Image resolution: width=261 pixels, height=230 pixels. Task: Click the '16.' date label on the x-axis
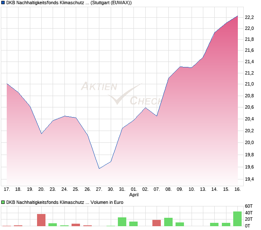(x=237, y=189)
